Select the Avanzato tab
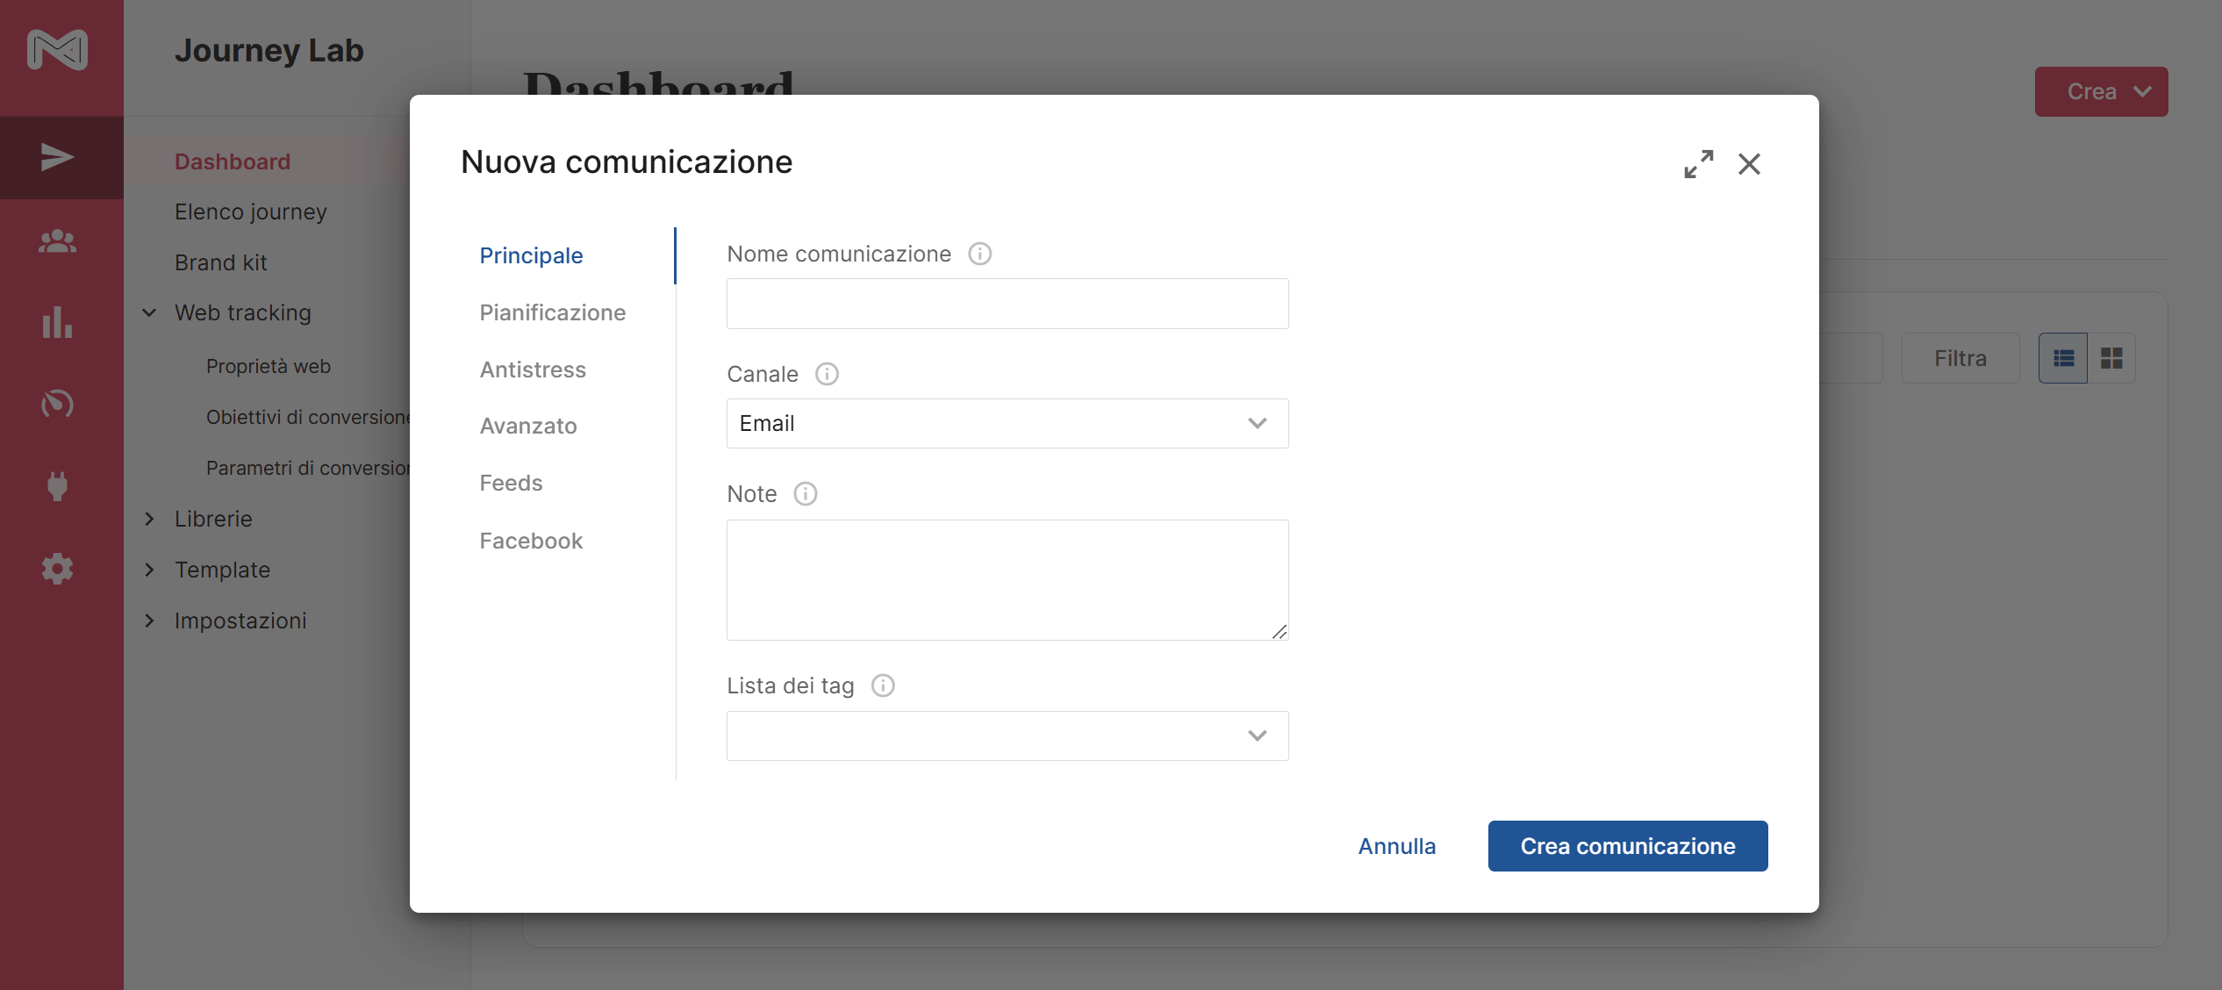Image resolution: width=2222 pixels, height=990 pixels. [528, 426]
